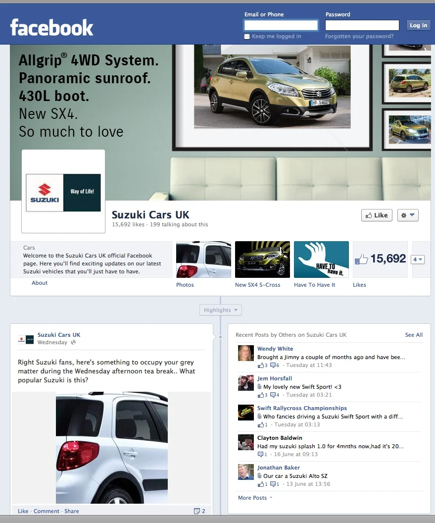Enable the Keep me logged in checkbox
The width and height of the screenshot is (435, 523).
(x=246, y=36)
